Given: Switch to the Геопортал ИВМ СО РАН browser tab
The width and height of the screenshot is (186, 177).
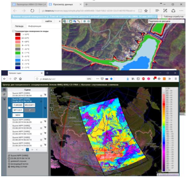Looking at the screenshot, I should click(x=29, y=4).
